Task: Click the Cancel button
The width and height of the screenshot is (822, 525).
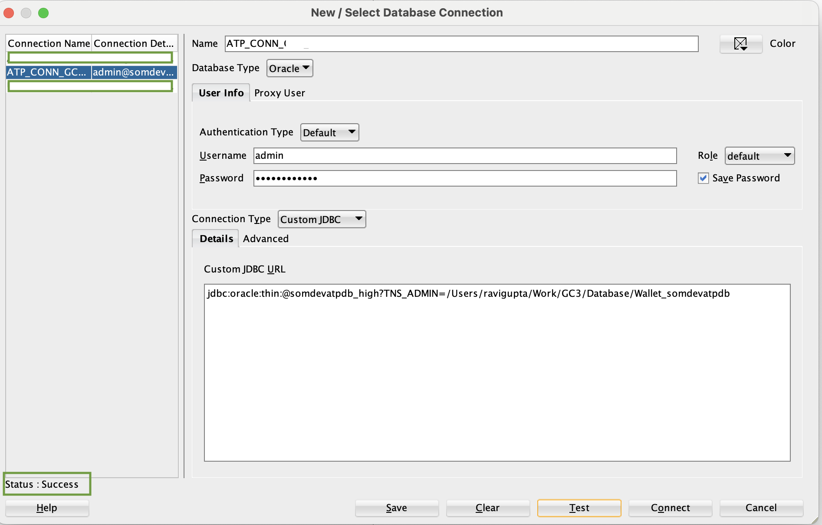Action: pos(761,508)
